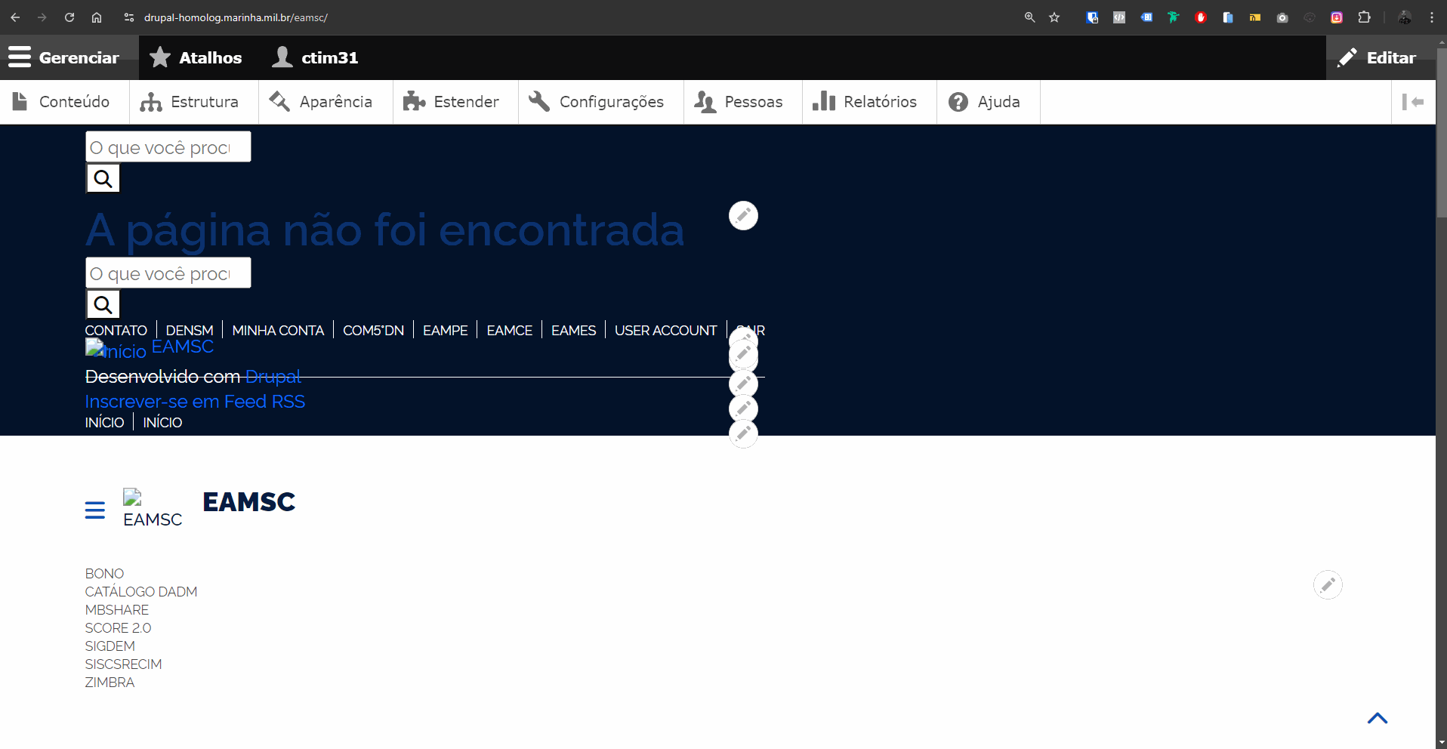Follow the Inscrever-se em Feed RSS link
This screenshot has height=749, width=1447.
pyautogui.click(x=195, y=401)
